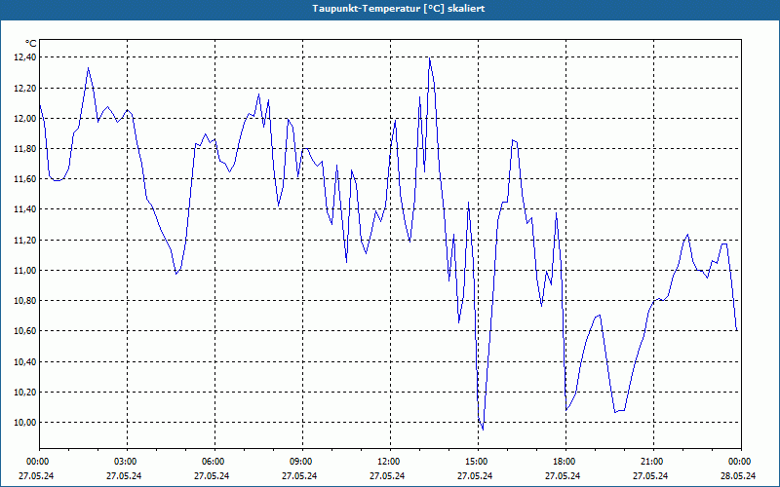780x487 pixels.
Task: Select the 27.05.24 date under 21:00
Action: pyautogui.click(x=650, y=476)
